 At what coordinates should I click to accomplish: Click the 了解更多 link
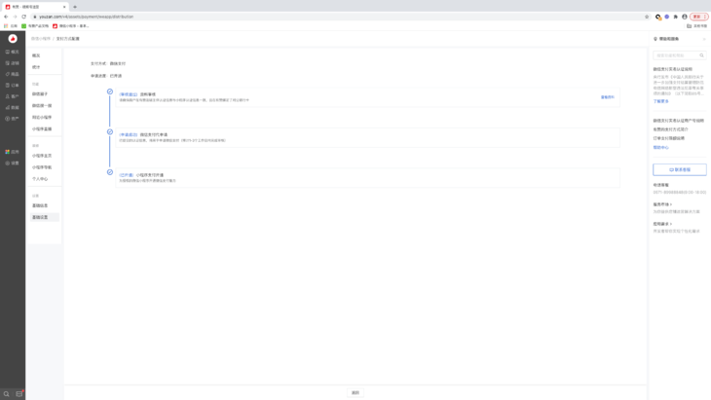coord(661,101)
